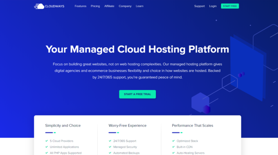Click the 24/7/365 Support list item

125,141
